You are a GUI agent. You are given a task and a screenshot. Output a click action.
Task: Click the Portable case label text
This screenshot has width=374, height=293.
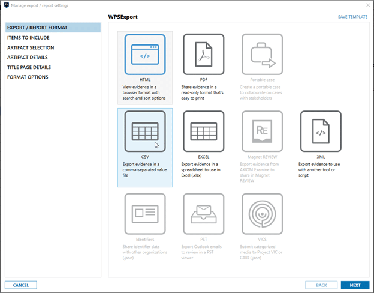point(262,80)
